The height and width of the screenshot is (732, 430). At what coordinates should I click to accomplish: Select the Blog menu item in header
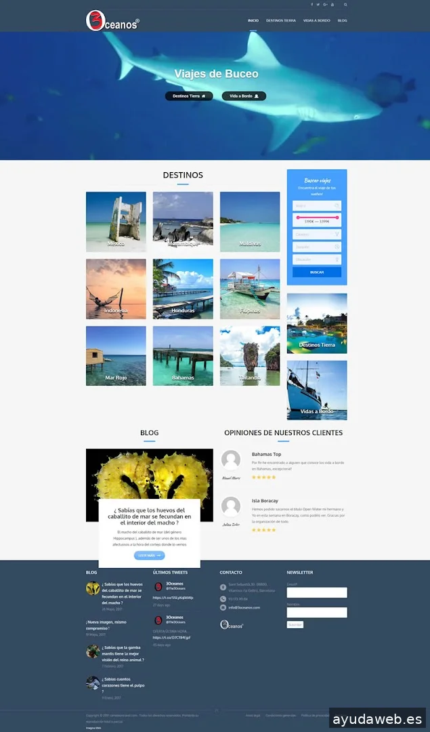click(x=342, y=21)
